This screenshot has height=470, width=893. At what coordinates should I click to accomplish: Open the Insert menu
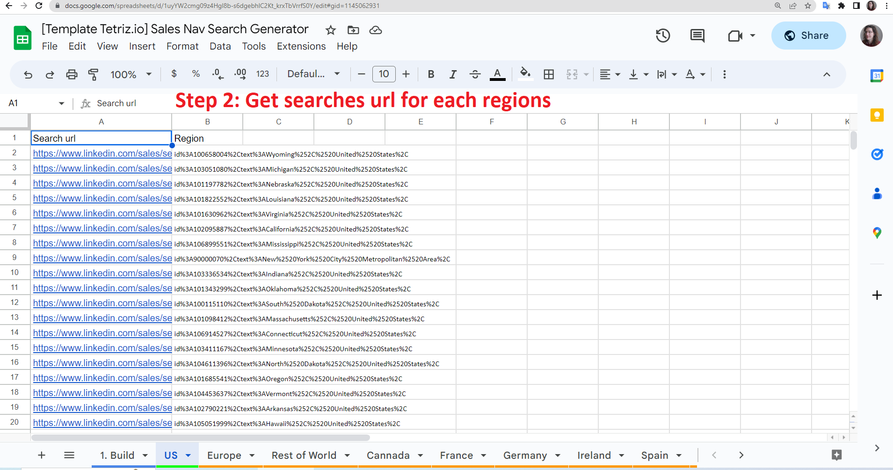coord(142,46)
